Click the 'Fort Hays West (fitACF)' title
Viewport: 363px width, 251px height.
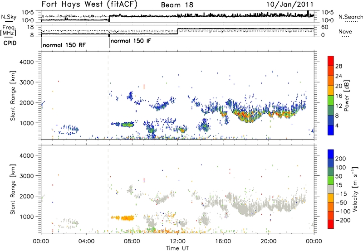[x=89, y=5]
